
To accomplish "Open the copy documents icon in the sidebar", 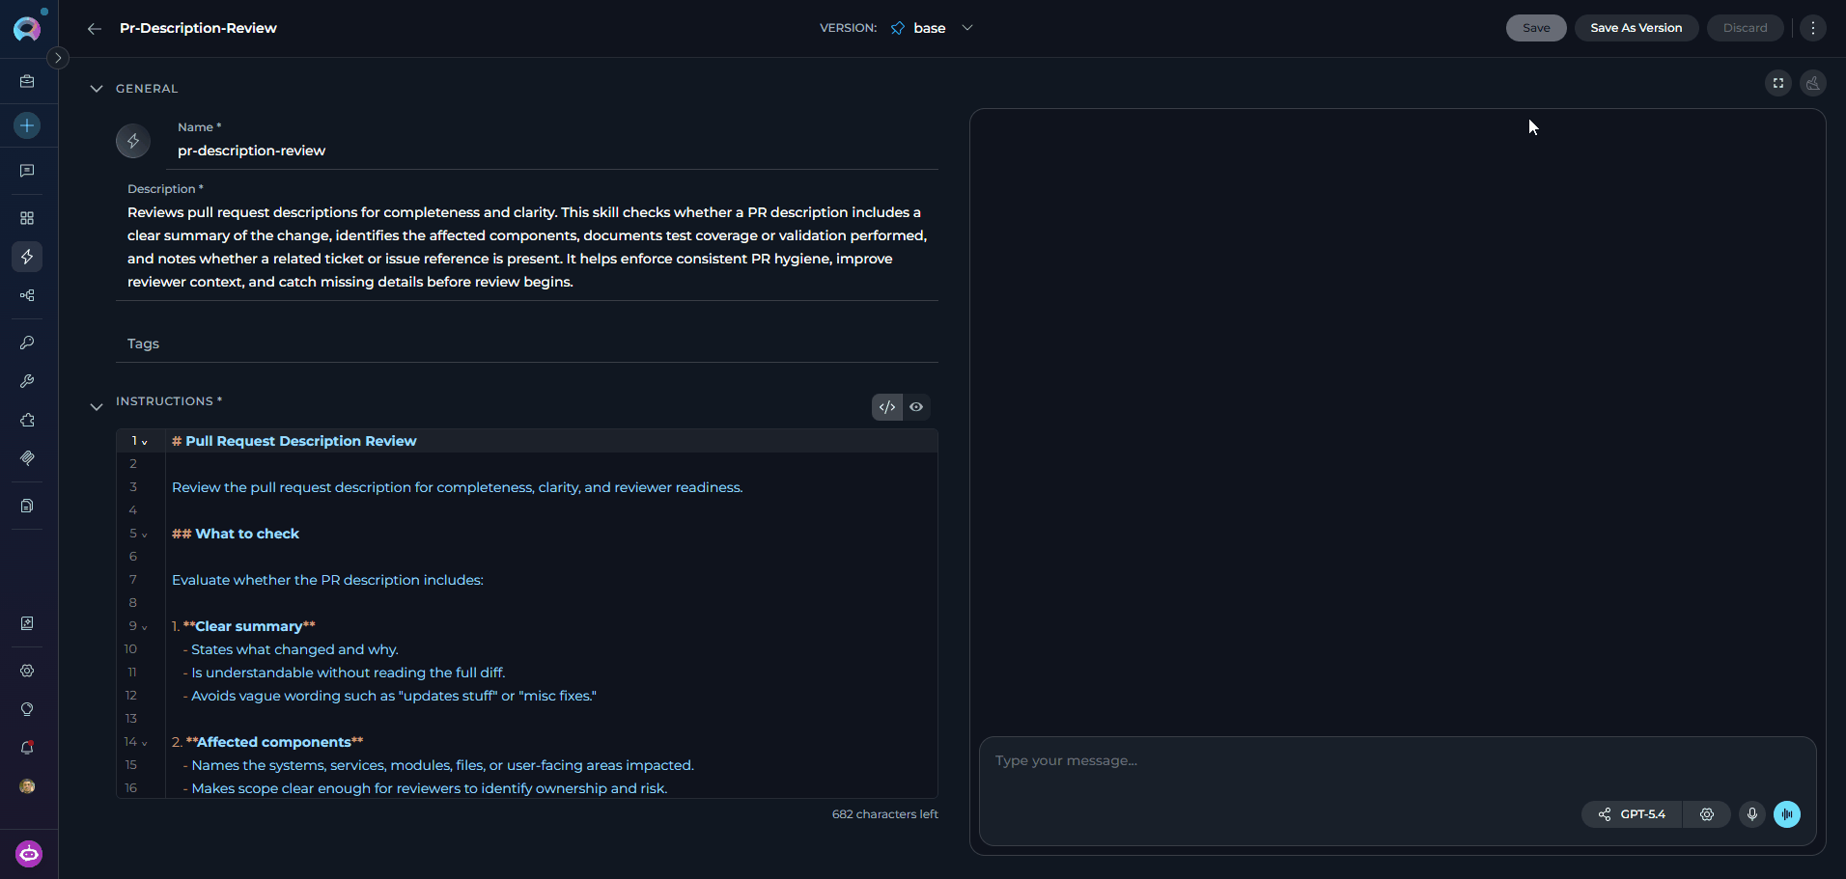I will click(x=27, y=506).
